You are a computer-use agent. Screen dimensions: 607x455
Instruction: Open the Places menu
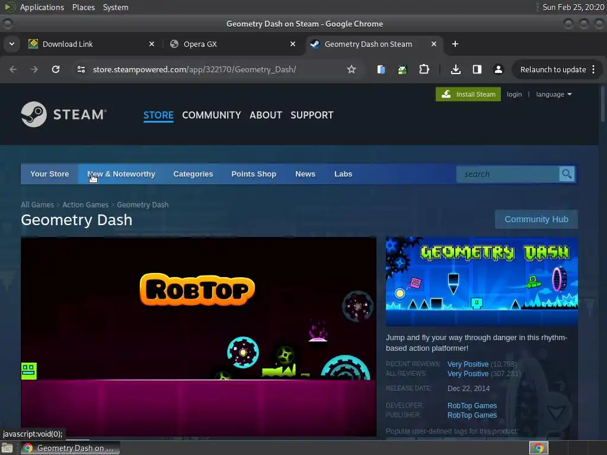[83, 7]
